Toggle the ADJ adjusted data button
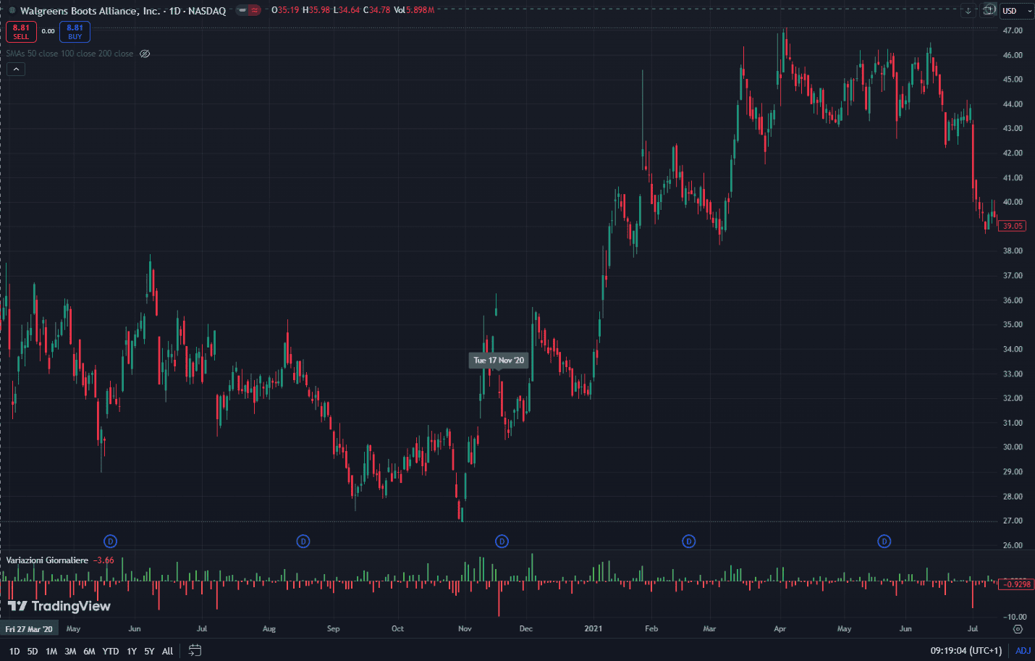 point(1023,651)
